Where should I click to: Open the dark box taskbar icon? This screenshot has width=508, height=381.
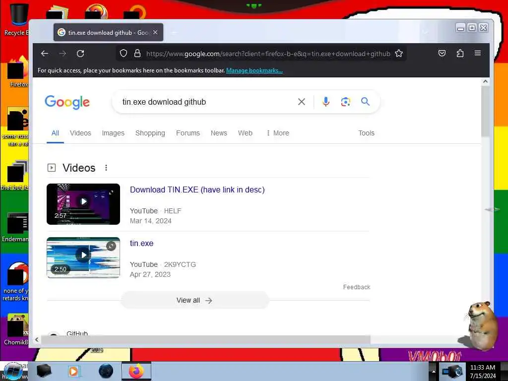44,371
